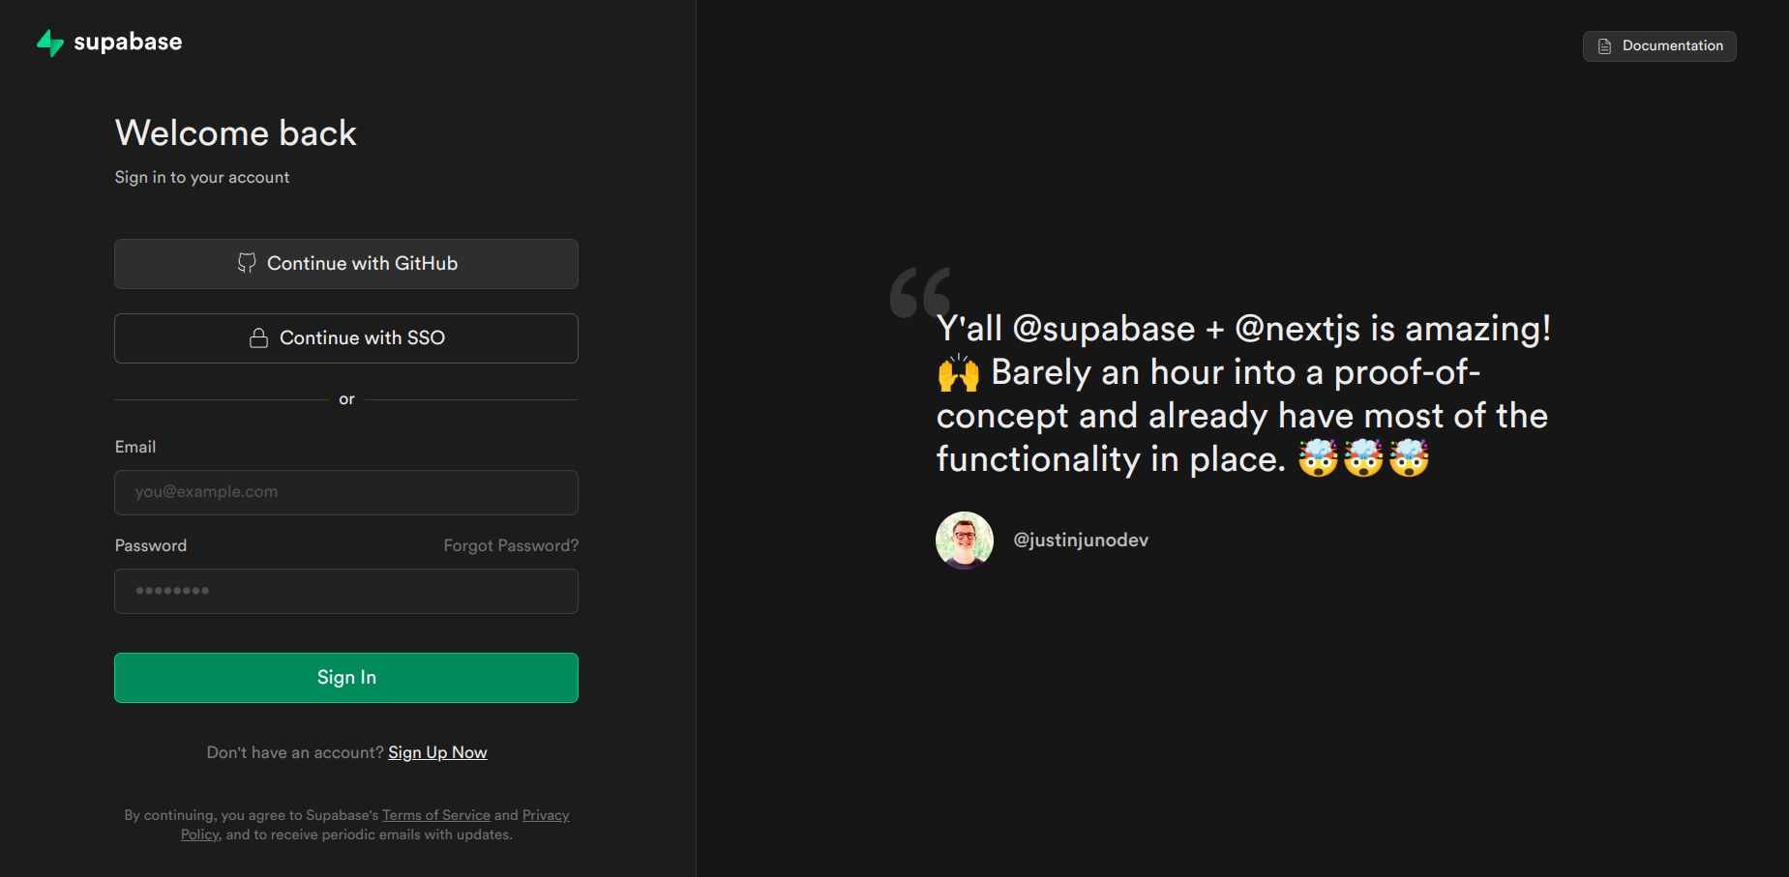1789x877 pixels.
Task: Follow the Sign Up Now link
Action: tap(437, 752)
